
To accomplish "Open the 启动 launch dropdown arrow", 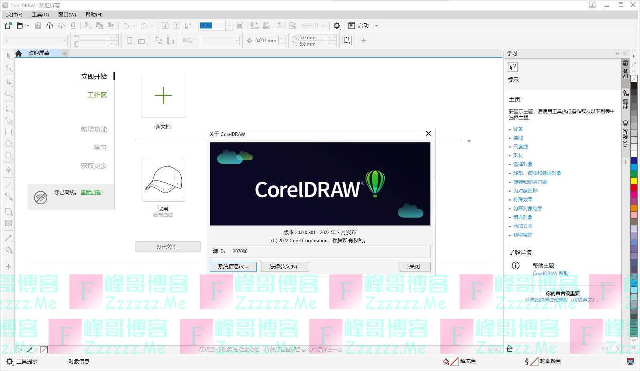I will click(376, 26).
